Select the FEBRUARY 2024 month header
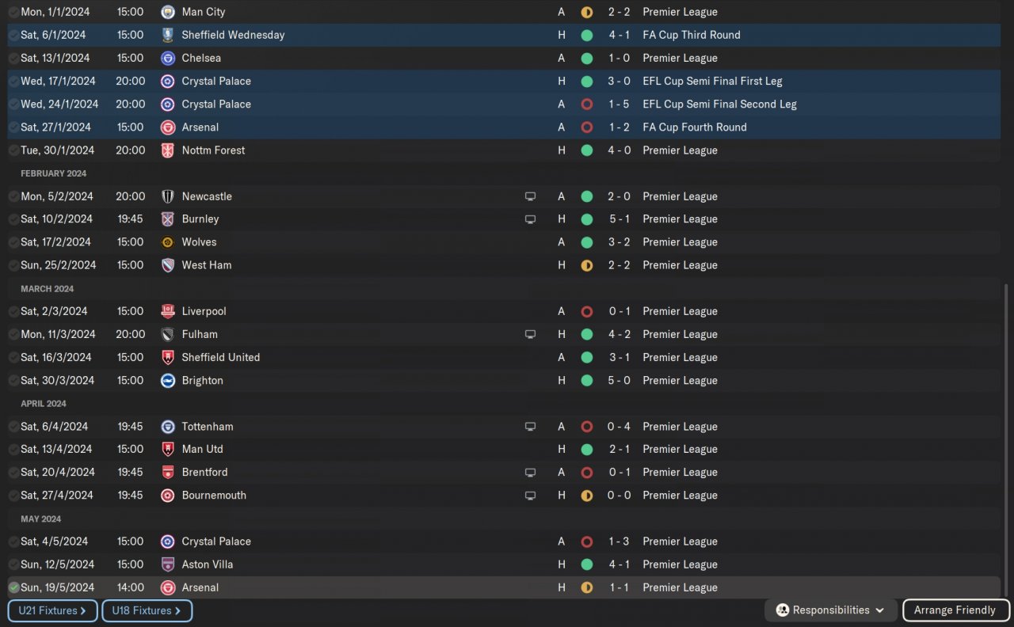The height and width of the screenshot is (627, 1014). click(x=54, y=173)
